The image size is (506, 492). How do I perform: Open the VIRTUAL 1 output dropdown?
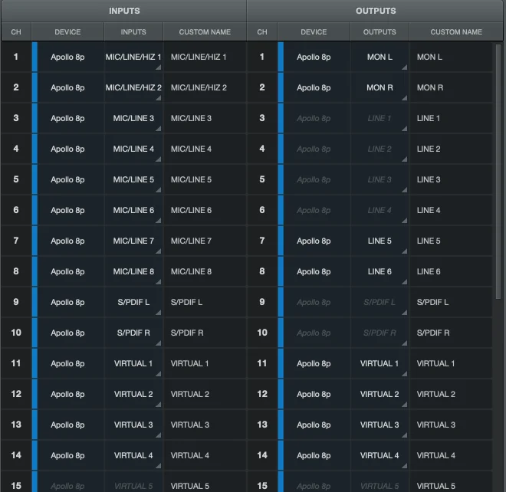coord(379,363)
